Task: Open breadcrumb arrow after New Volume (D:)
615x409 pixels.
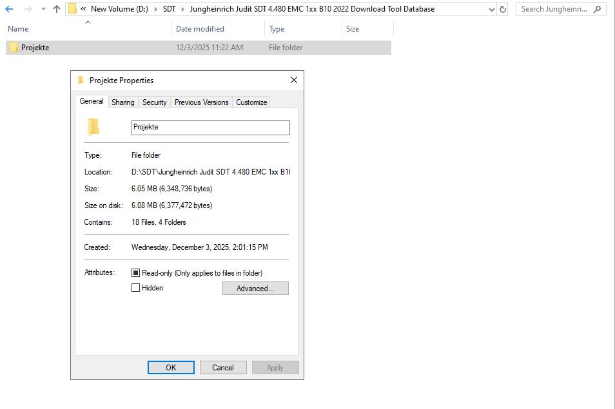Action: click(155, 9)
